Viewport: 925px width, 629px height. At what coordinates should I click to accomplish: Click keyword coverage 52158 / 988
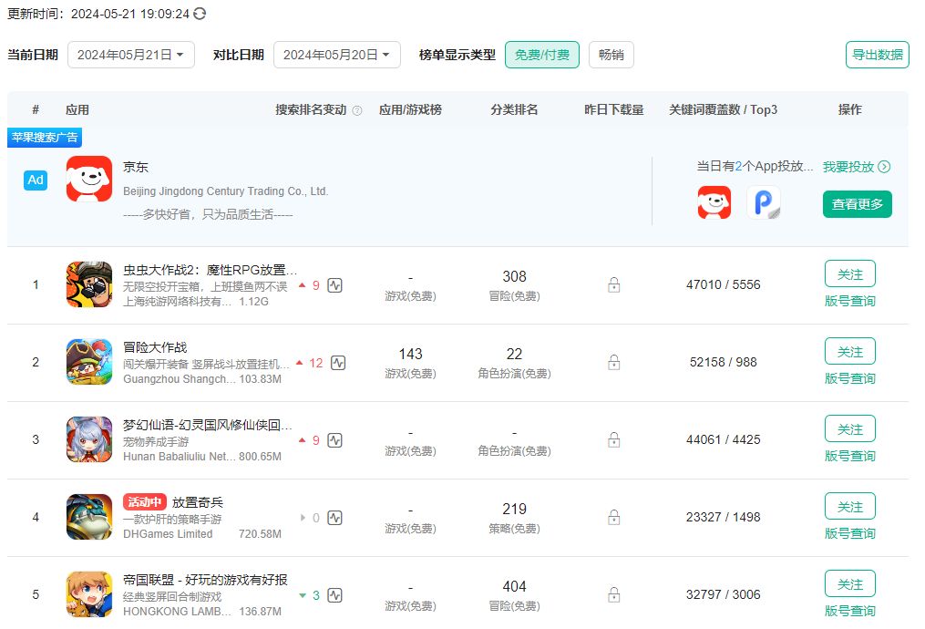point(724,362)
